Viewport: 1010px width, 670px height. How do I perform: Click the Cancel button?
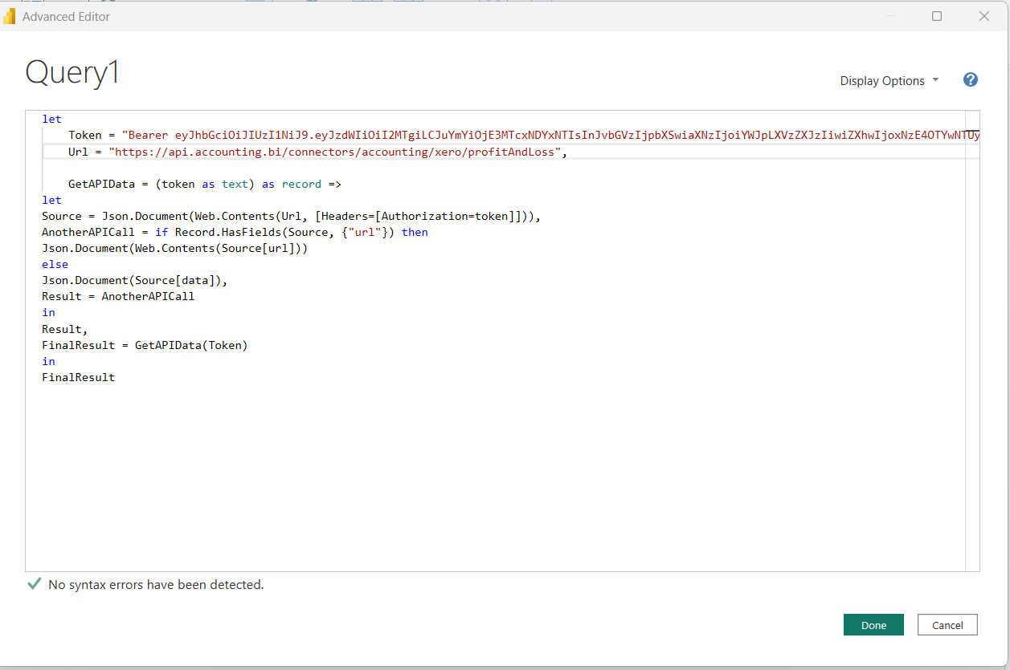(947, 625)
